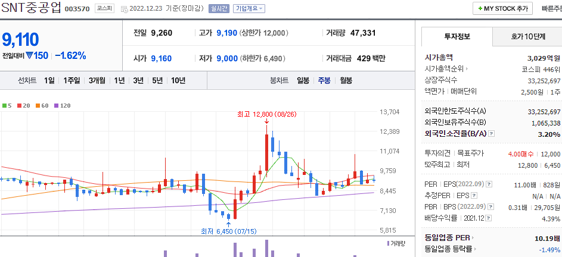
Task: Click the SNT중공업 stock name heading
Action: pos(31,8)
